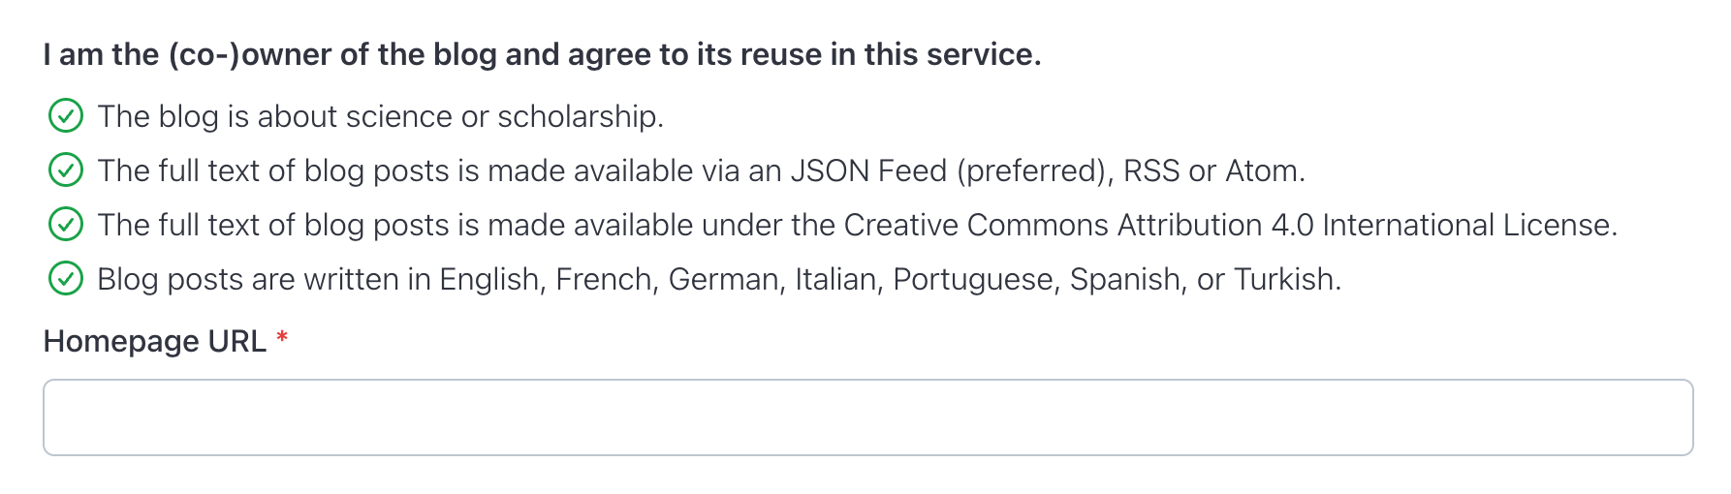1731x494 pixels.
Task: Click the check icon beside Creative Commons line
Action: pyautogui.click(x=66, y=225)
